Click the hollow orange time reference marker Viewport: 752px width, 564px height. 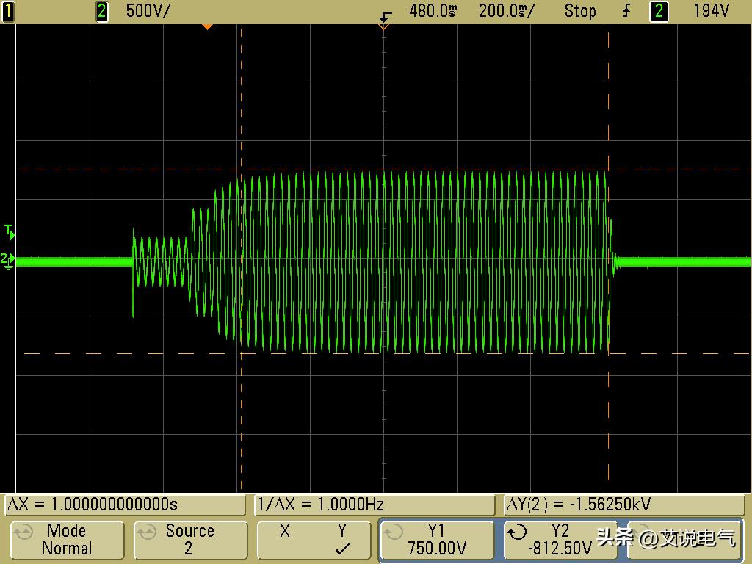point(383,26)
